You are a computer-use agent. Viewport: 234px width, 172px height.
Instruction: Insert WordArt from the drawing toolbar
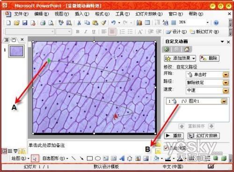(x=122, y=158)
